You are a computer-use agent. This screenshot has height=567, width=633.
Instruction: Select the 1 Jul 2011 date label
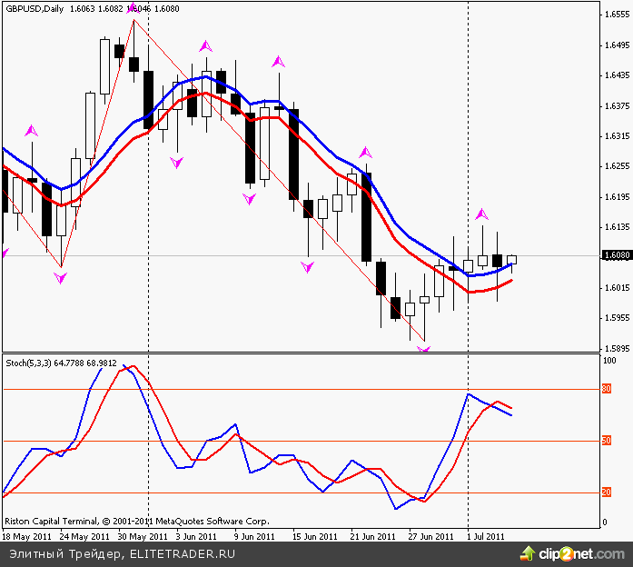point(486,536)
